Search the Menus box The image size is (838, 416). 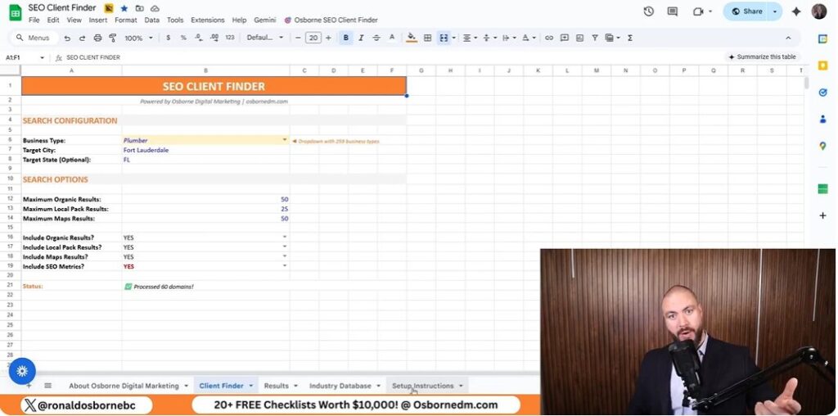34,38
